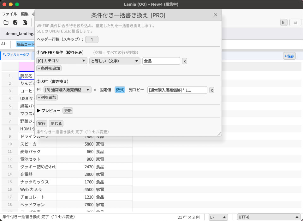Screen dimensions: 303x221
Task: Switch to the フィルタータブ tab
Action: coord(16,55)
